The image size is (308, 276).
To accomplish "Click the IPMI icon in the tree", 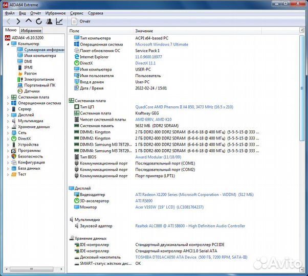I will pyautogui.click(x=20, y=67).
